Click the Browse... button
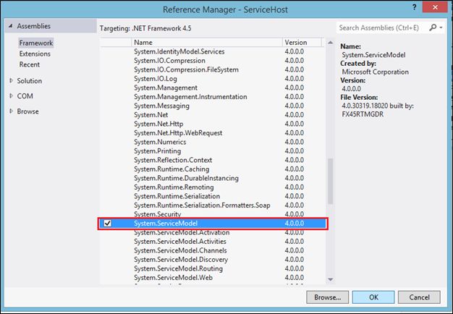 tap(327, 297)
